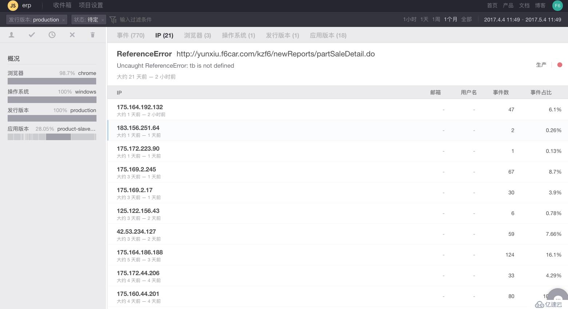568x309 pixels.
Task: Remove the 状态 待定 filter tag
Action: click(103, 20)
